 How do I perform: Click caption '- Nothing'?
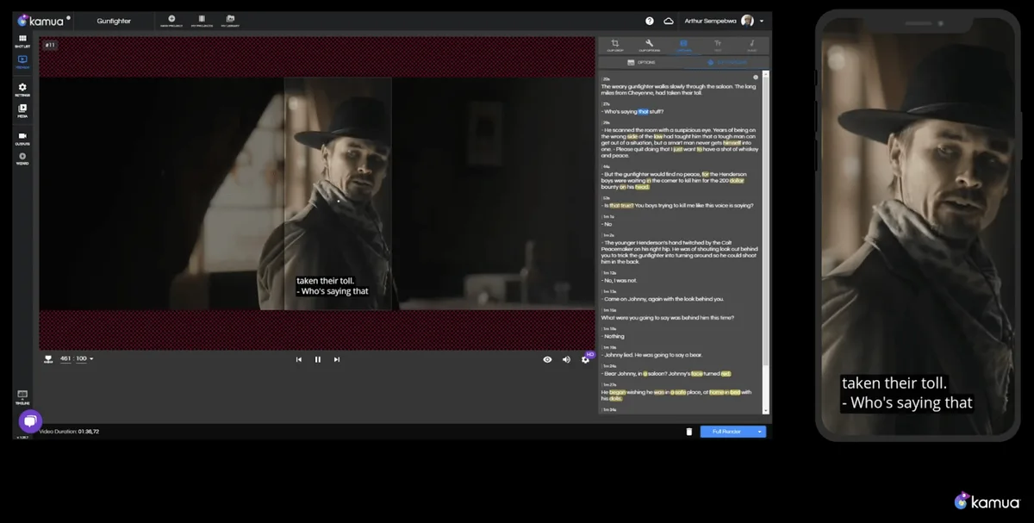(613, 336)
